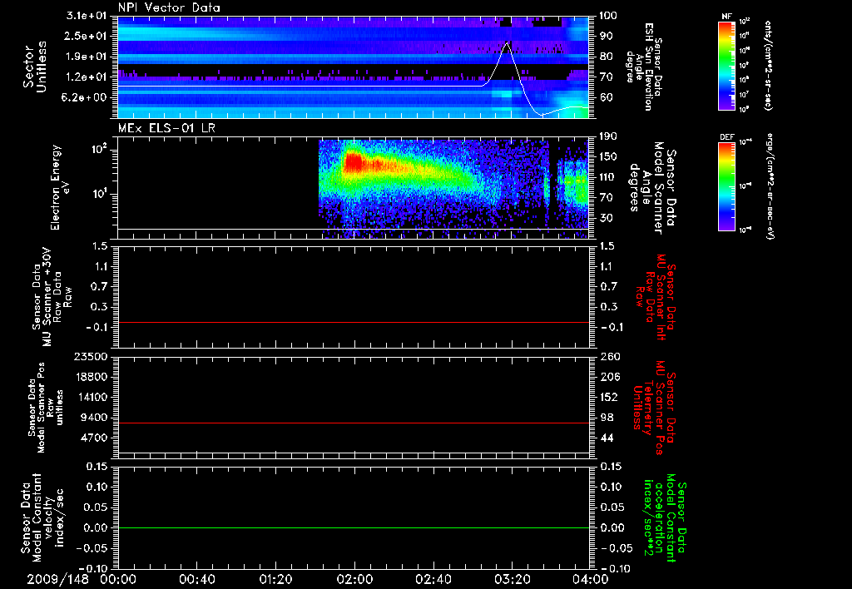The width and height of the screenshot is (852, 589).
Task: Click the NF color scale bar
Action: (x=726, y=66)
